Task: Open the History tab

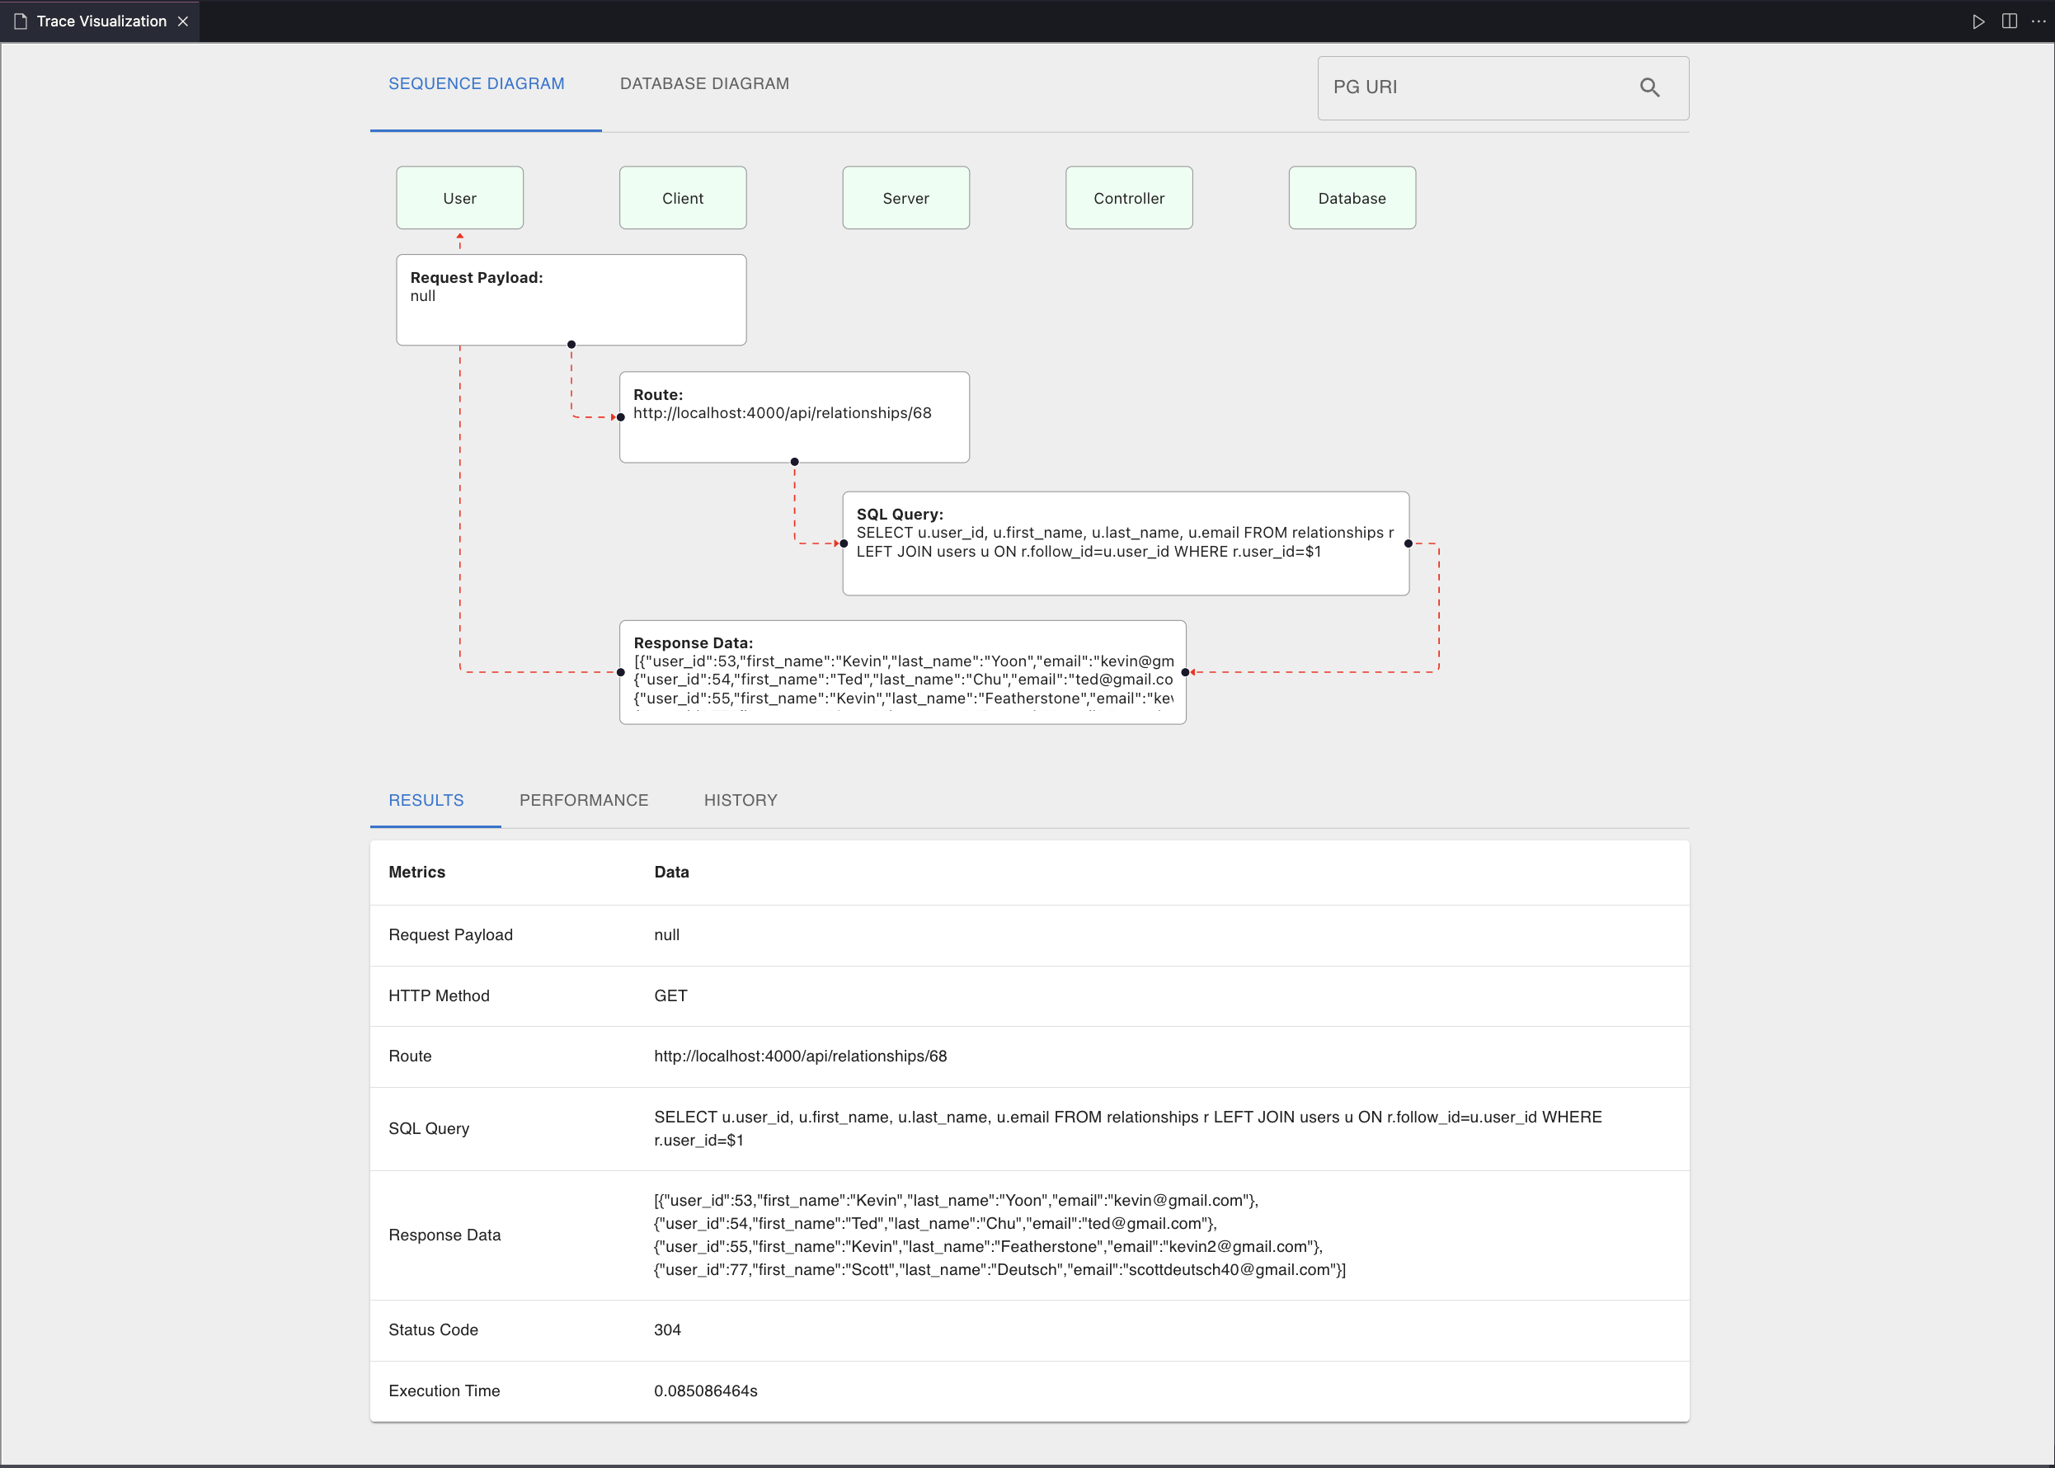Action: pos(741,800)
